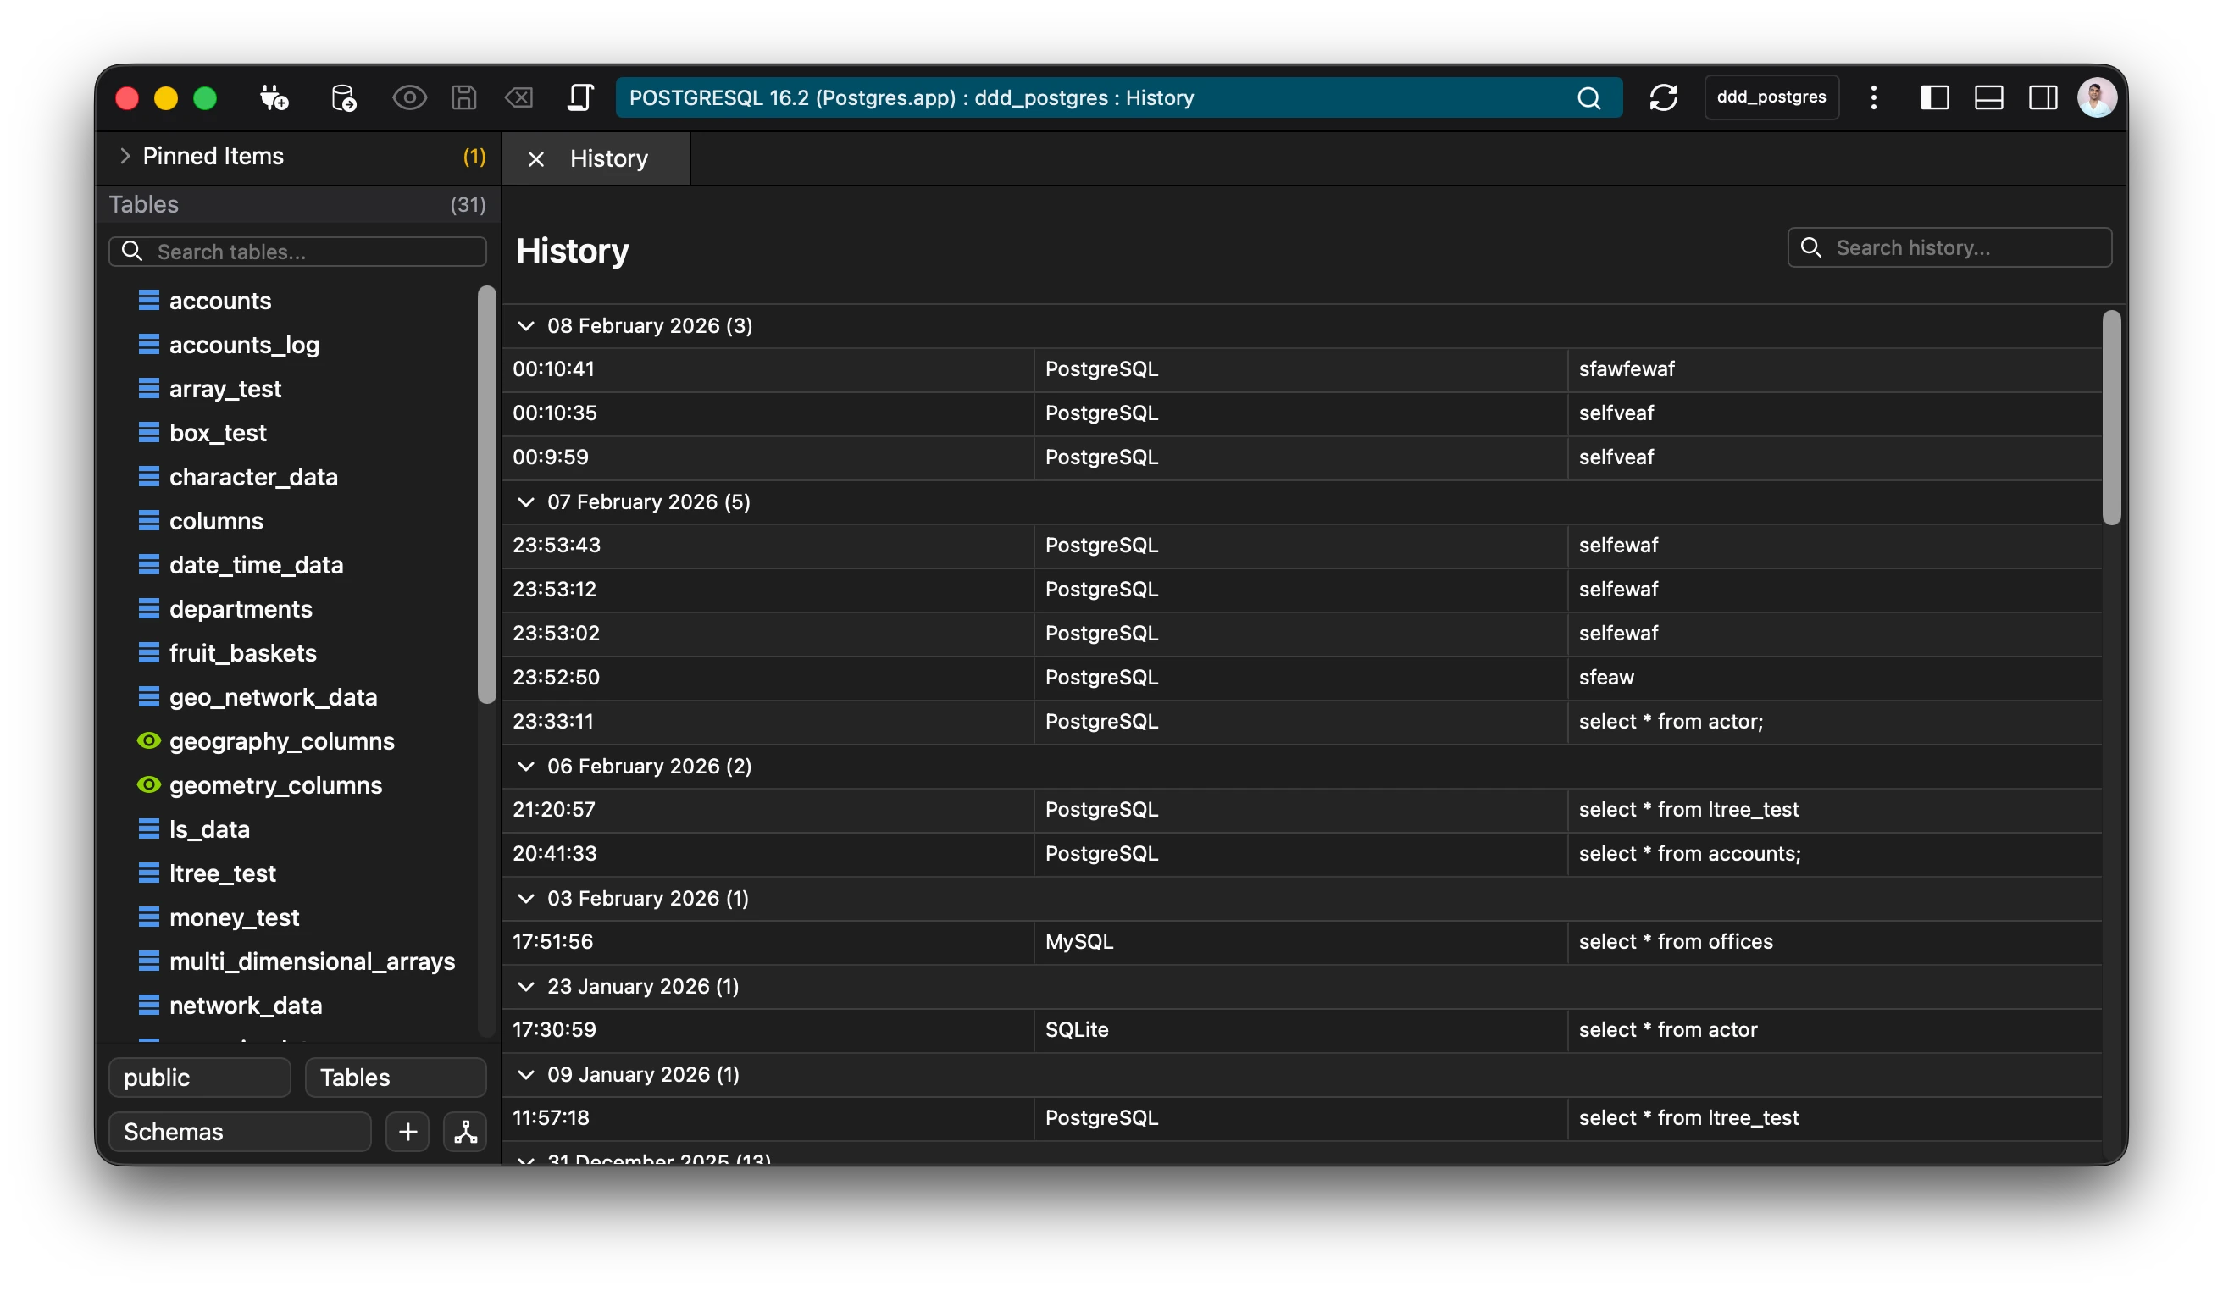This screenshot has width=2223, height=1291.
Task: Open the history scroll icon in toolbar
Action: tap(579, 97)
